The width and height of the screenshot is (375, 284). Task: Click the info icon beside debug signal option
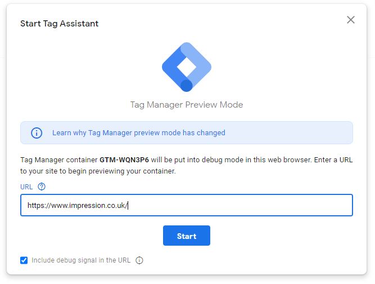point(139,260)
